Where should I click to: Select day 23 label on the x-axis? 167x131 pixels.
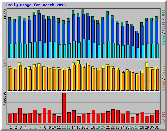[x=117, y=127]
